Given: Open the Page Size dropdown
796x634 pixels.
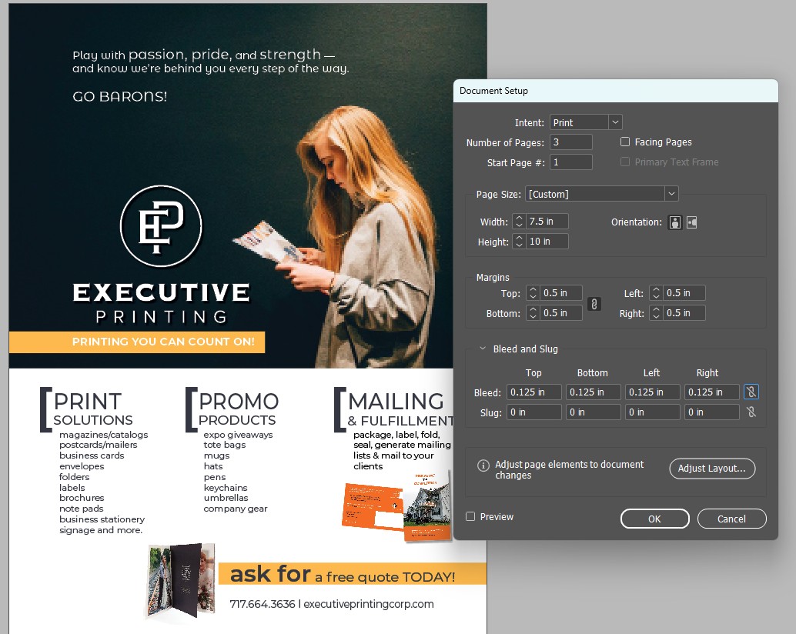Looking at the screenshot, I should click(671, 194).
